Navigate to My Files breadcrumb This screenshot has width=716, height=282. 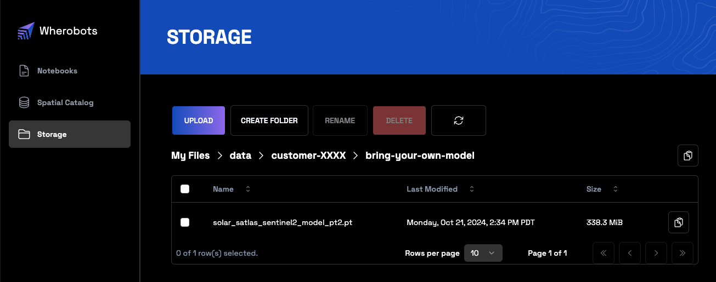(x=190, y=156)
